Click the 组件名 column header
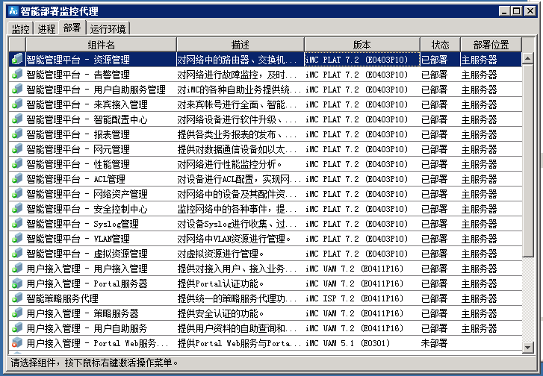The height and width of the screenshot is (376, 543). 101,45
